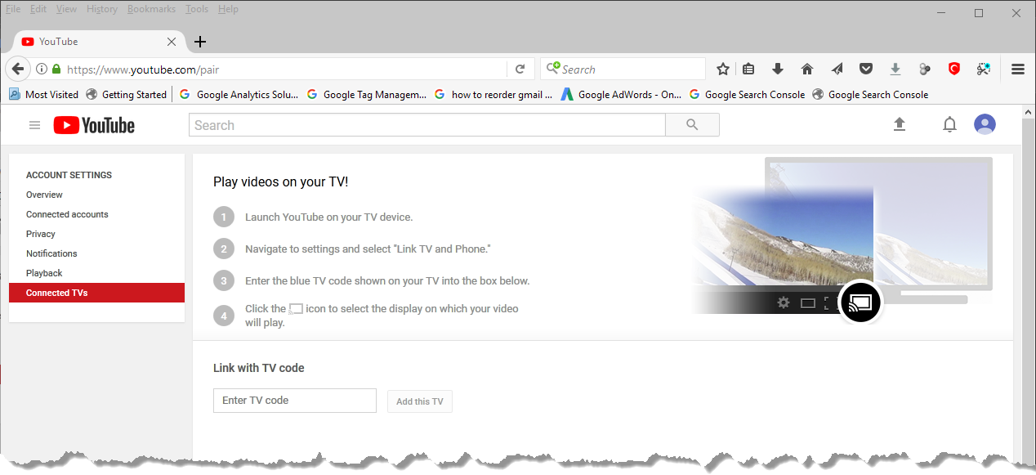Open the YouTube hamburger guide menu
The image size is (1036, 475).
(34, 125)
